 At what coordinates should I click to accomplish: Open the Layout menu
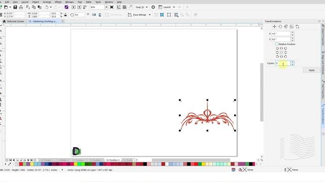coord(25,2)
